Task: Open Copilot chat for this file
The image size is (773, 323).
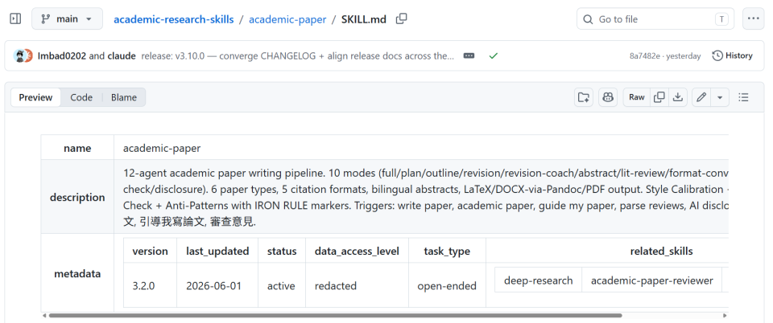Action: (x=608, y=97)
